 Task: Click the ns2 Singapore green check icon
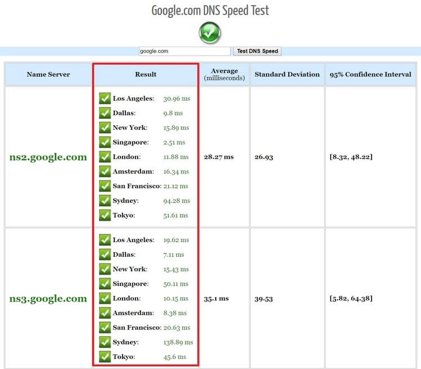105,142
